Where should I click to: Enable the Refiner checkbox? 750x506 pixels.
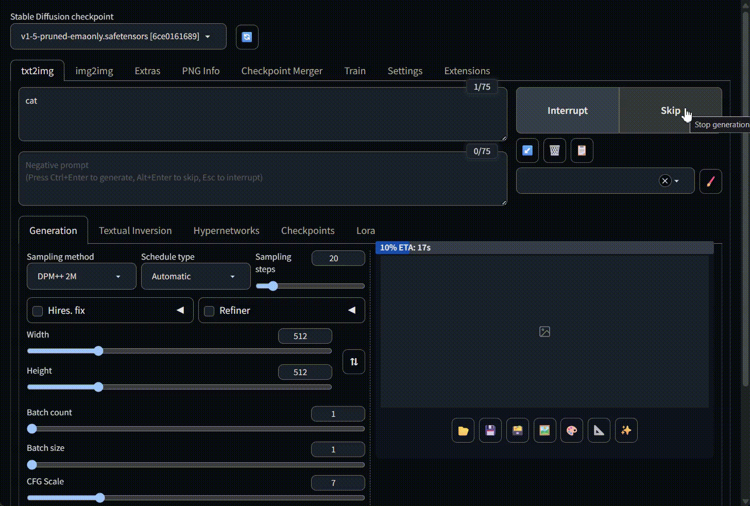coord(209,311)
